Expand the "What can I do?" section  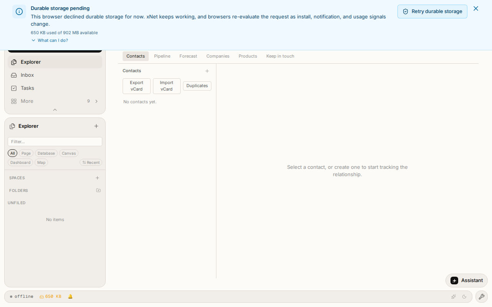coord(50,40)
